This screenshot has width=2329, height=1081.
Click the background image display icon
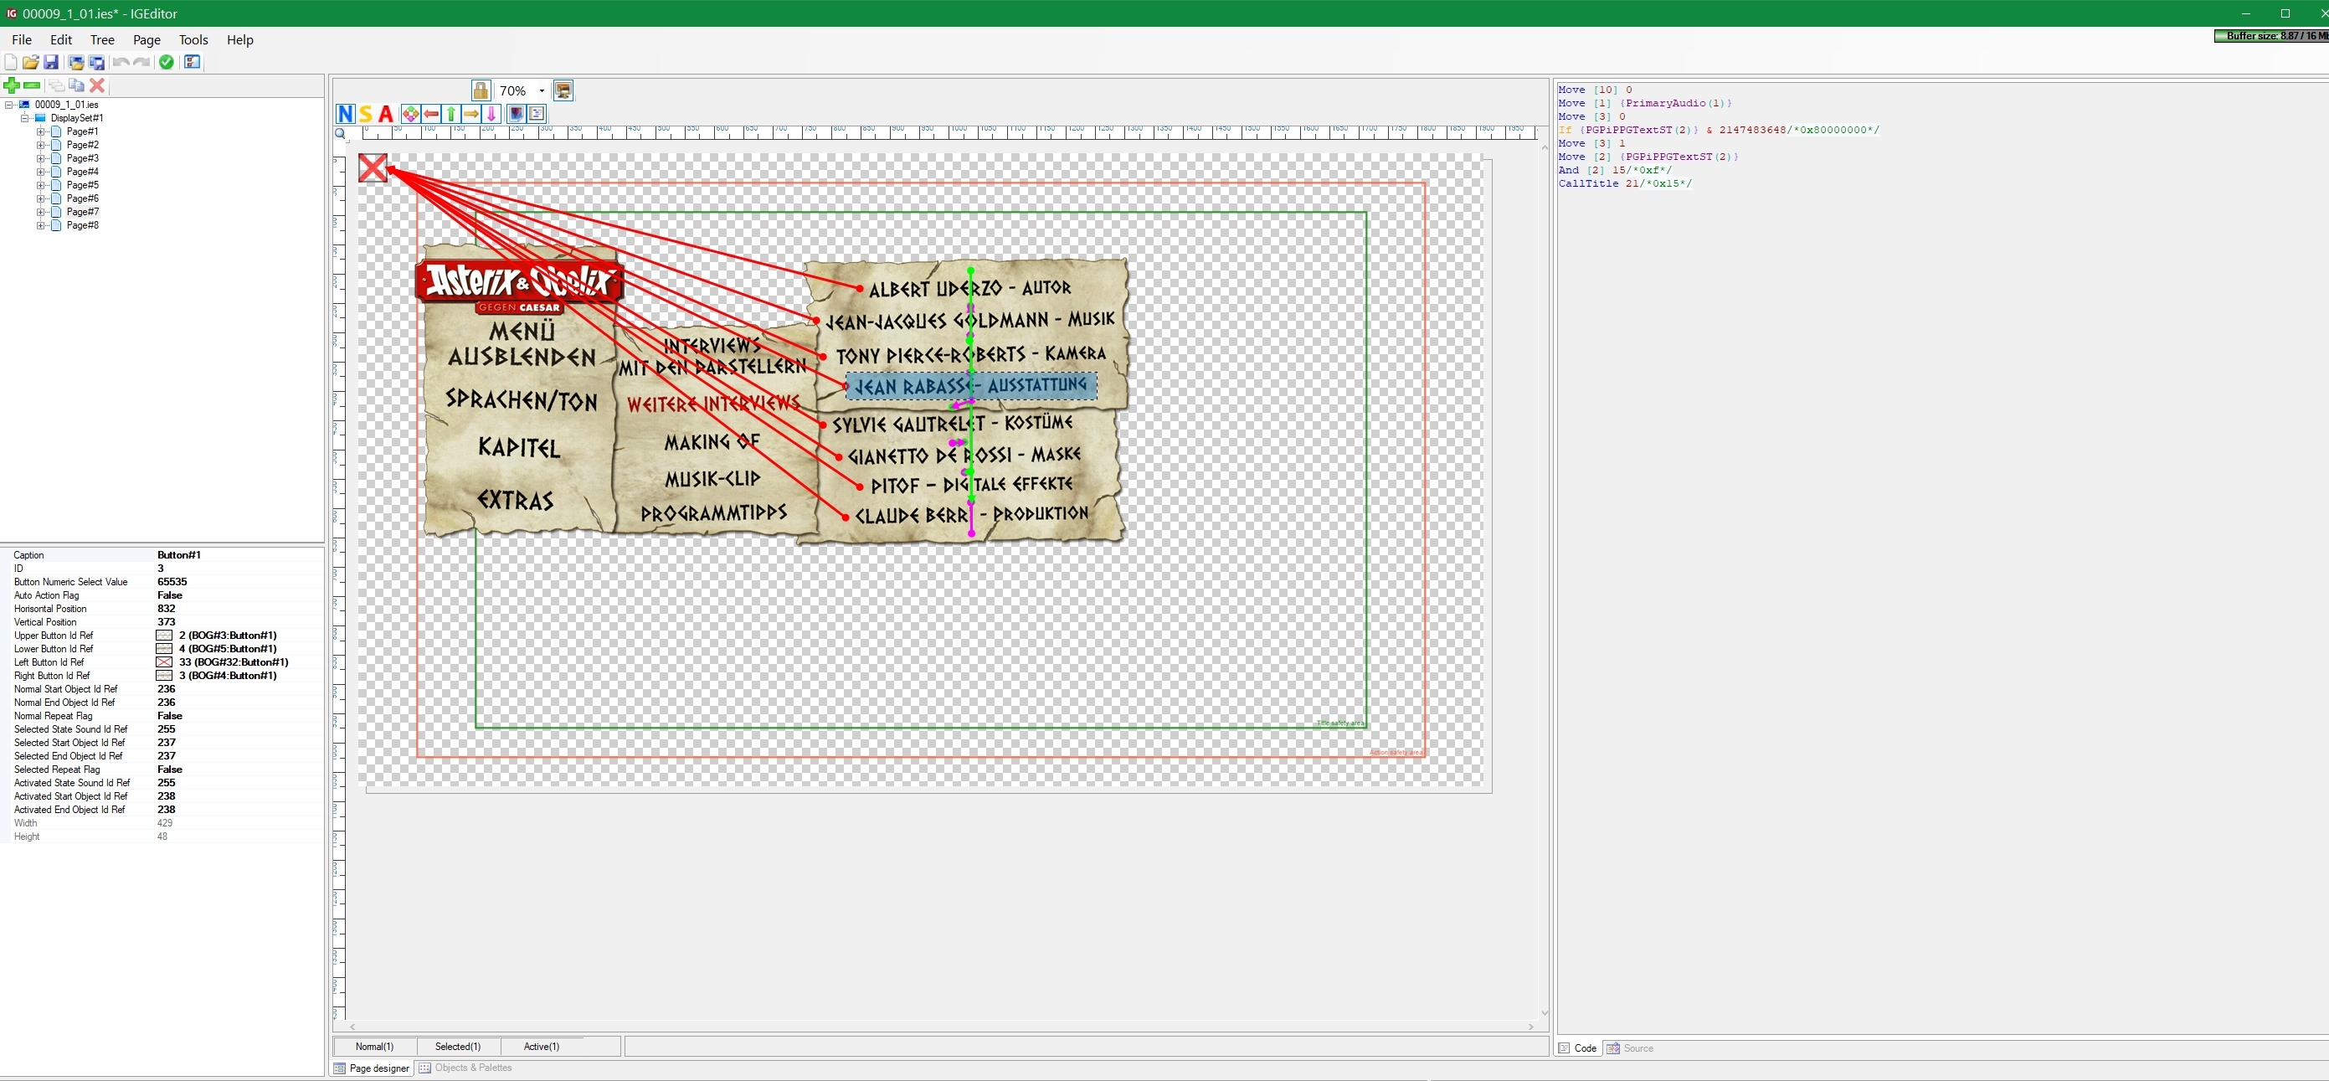click(516, 114)
